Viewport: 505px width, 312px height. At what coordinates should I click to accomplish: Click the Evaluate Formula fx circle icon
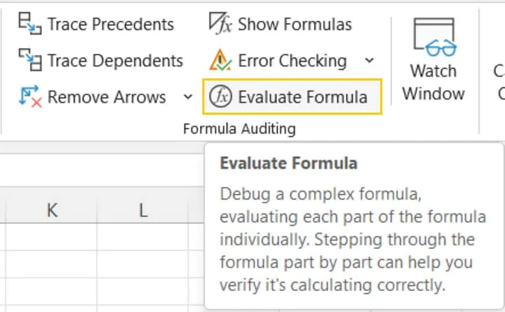(x=220, y=96)
